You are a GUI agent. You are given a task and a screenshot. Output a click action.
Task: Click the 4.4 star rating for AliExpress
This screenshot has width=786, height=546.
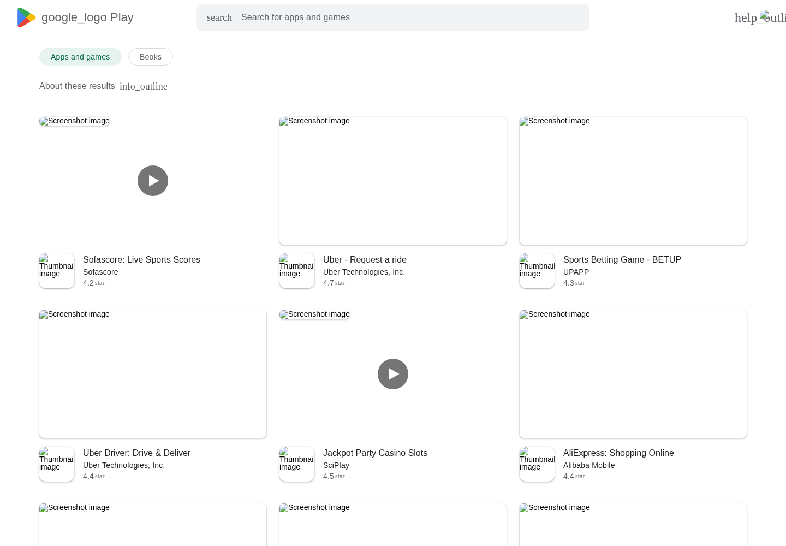tap(574, 476)
